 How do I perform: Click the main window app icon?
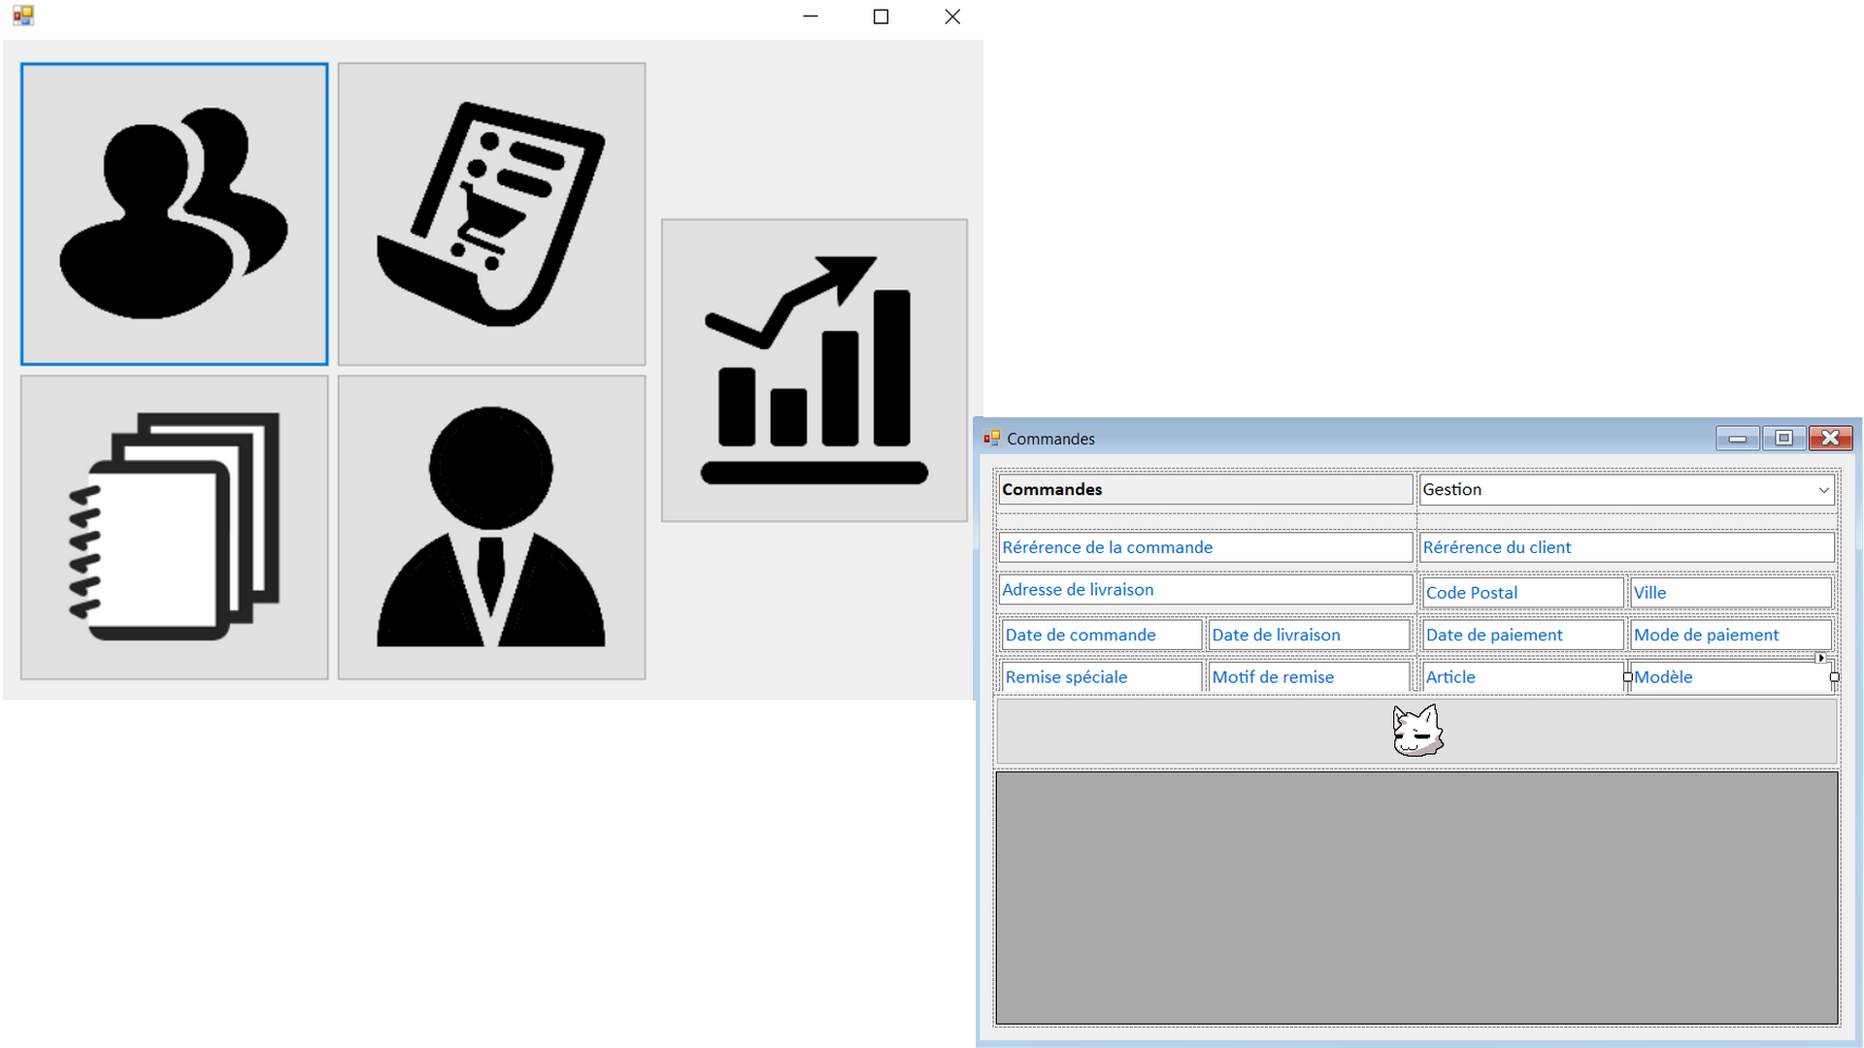(23, 16)
